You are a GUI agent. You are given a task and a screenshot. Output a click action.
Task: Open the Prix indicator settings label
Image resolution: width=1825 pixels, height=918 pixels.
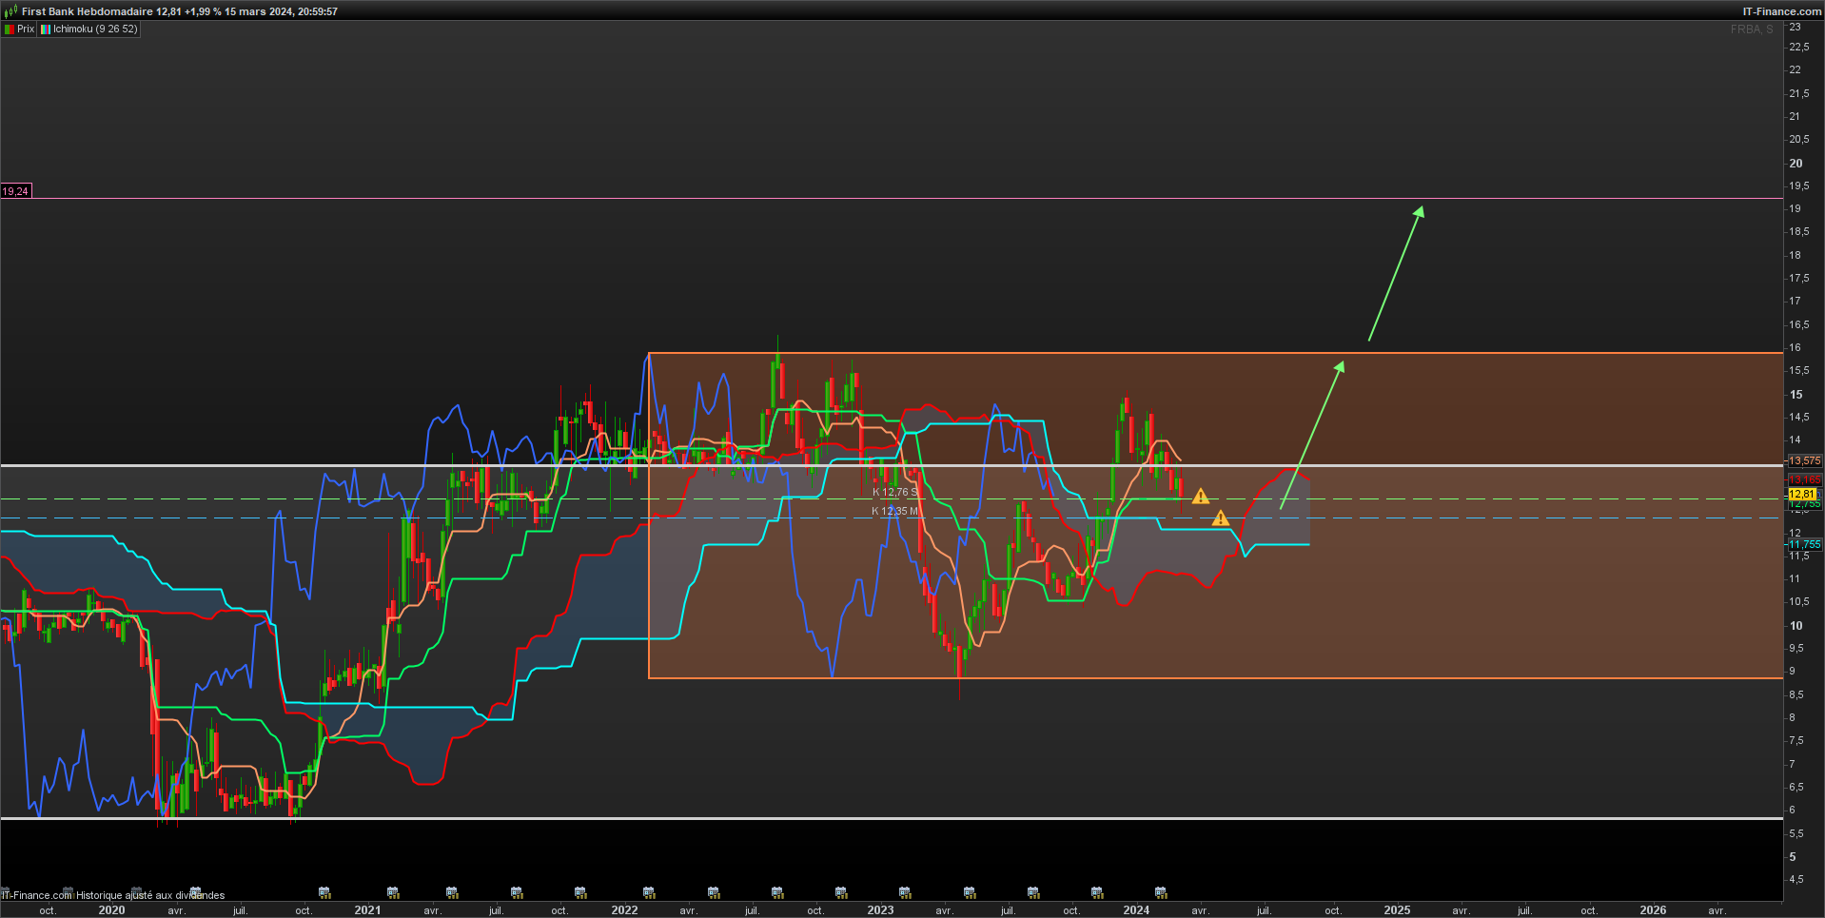(x=26, y=29)
